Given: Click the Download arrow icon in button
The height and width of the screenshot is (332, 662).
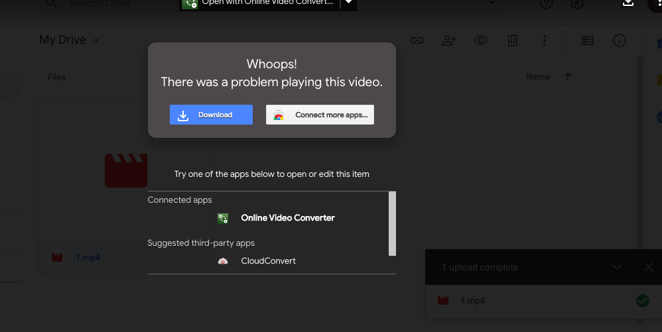Looking at the screenshot, I should click(183, 115).
